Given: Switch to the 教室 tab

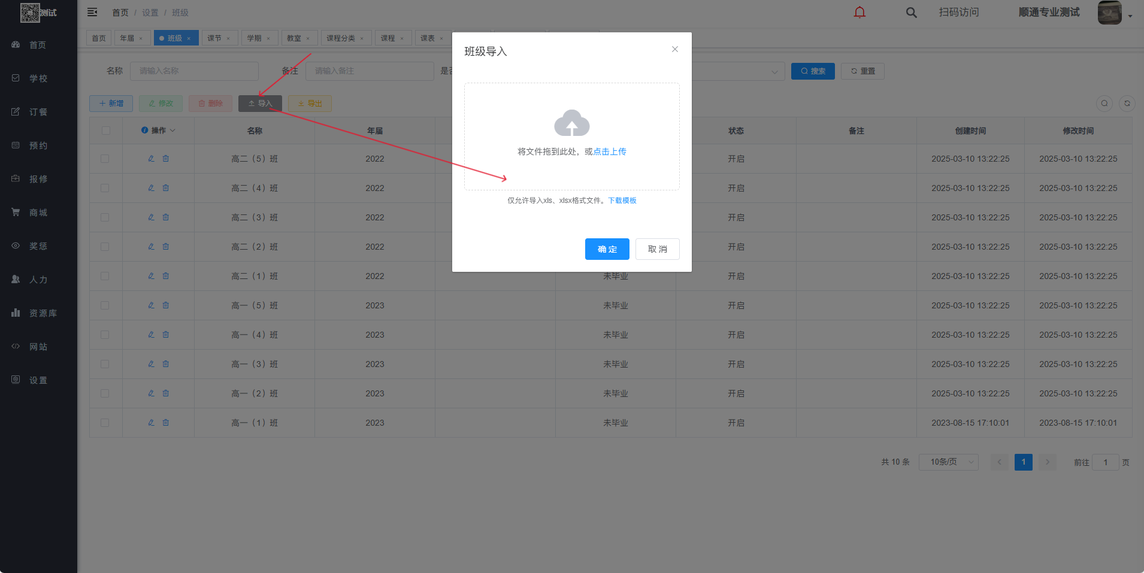Looking at the screenshot, I should coord(298,38).
